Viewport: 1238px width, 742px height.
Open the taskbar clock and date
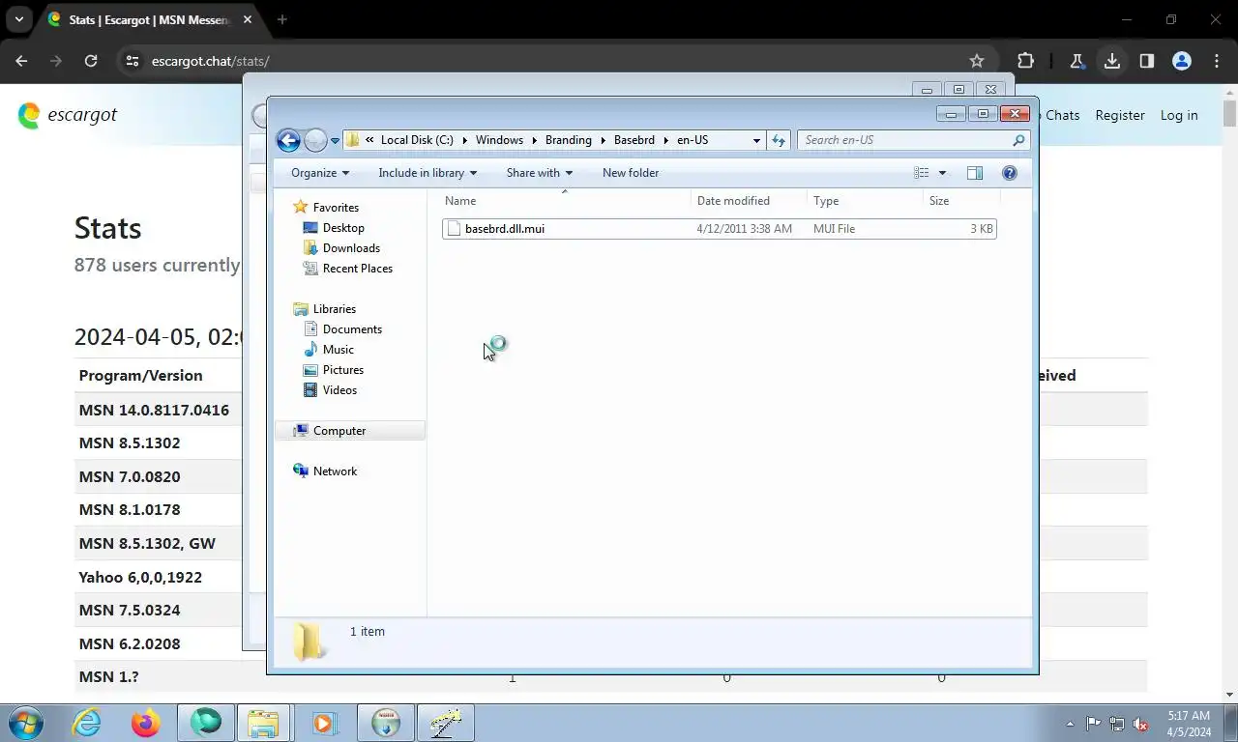[x=1189, y=724]
